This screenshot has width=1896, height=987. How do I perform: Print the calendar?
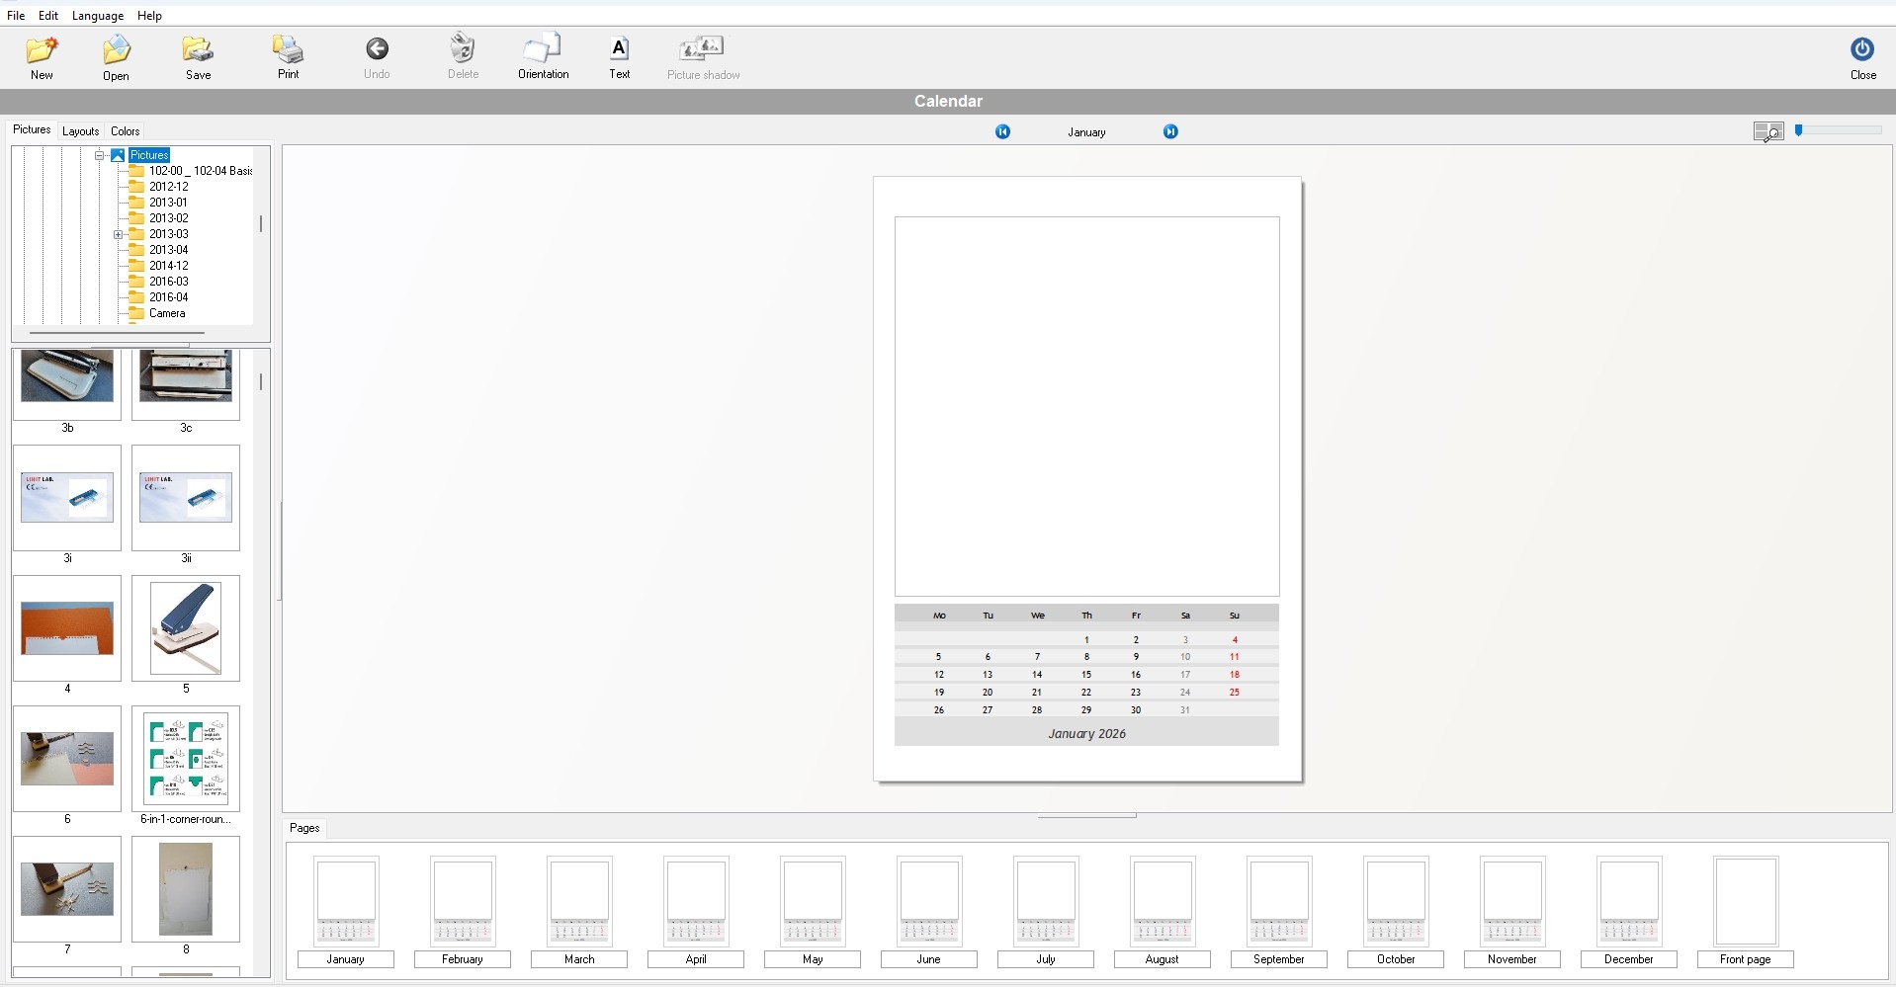coord(288,57)
